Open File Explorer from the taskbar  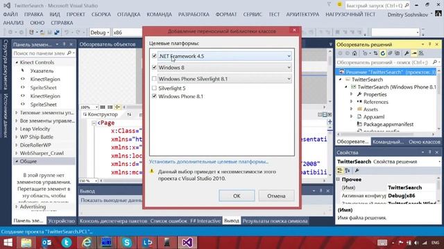point(26,243)
